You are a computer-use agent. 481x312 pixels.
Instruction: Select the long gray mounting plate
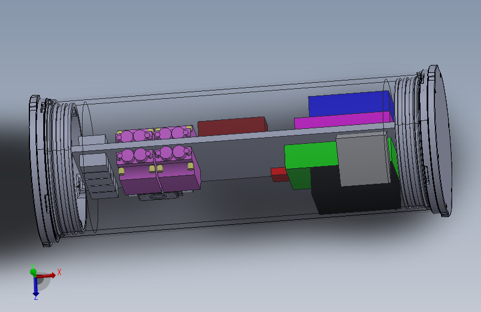pos(233,137)
